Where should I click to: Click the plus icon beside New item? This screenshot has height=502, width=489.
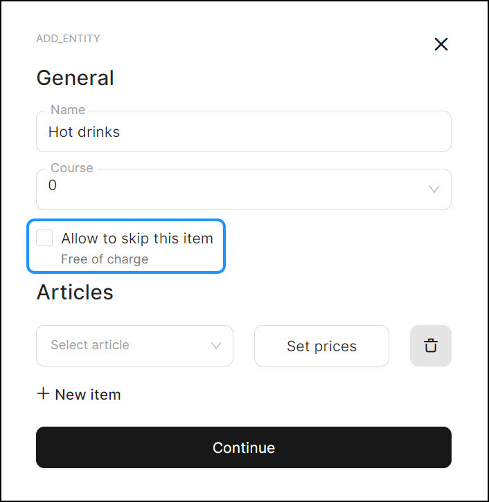(x=43, y=394)
